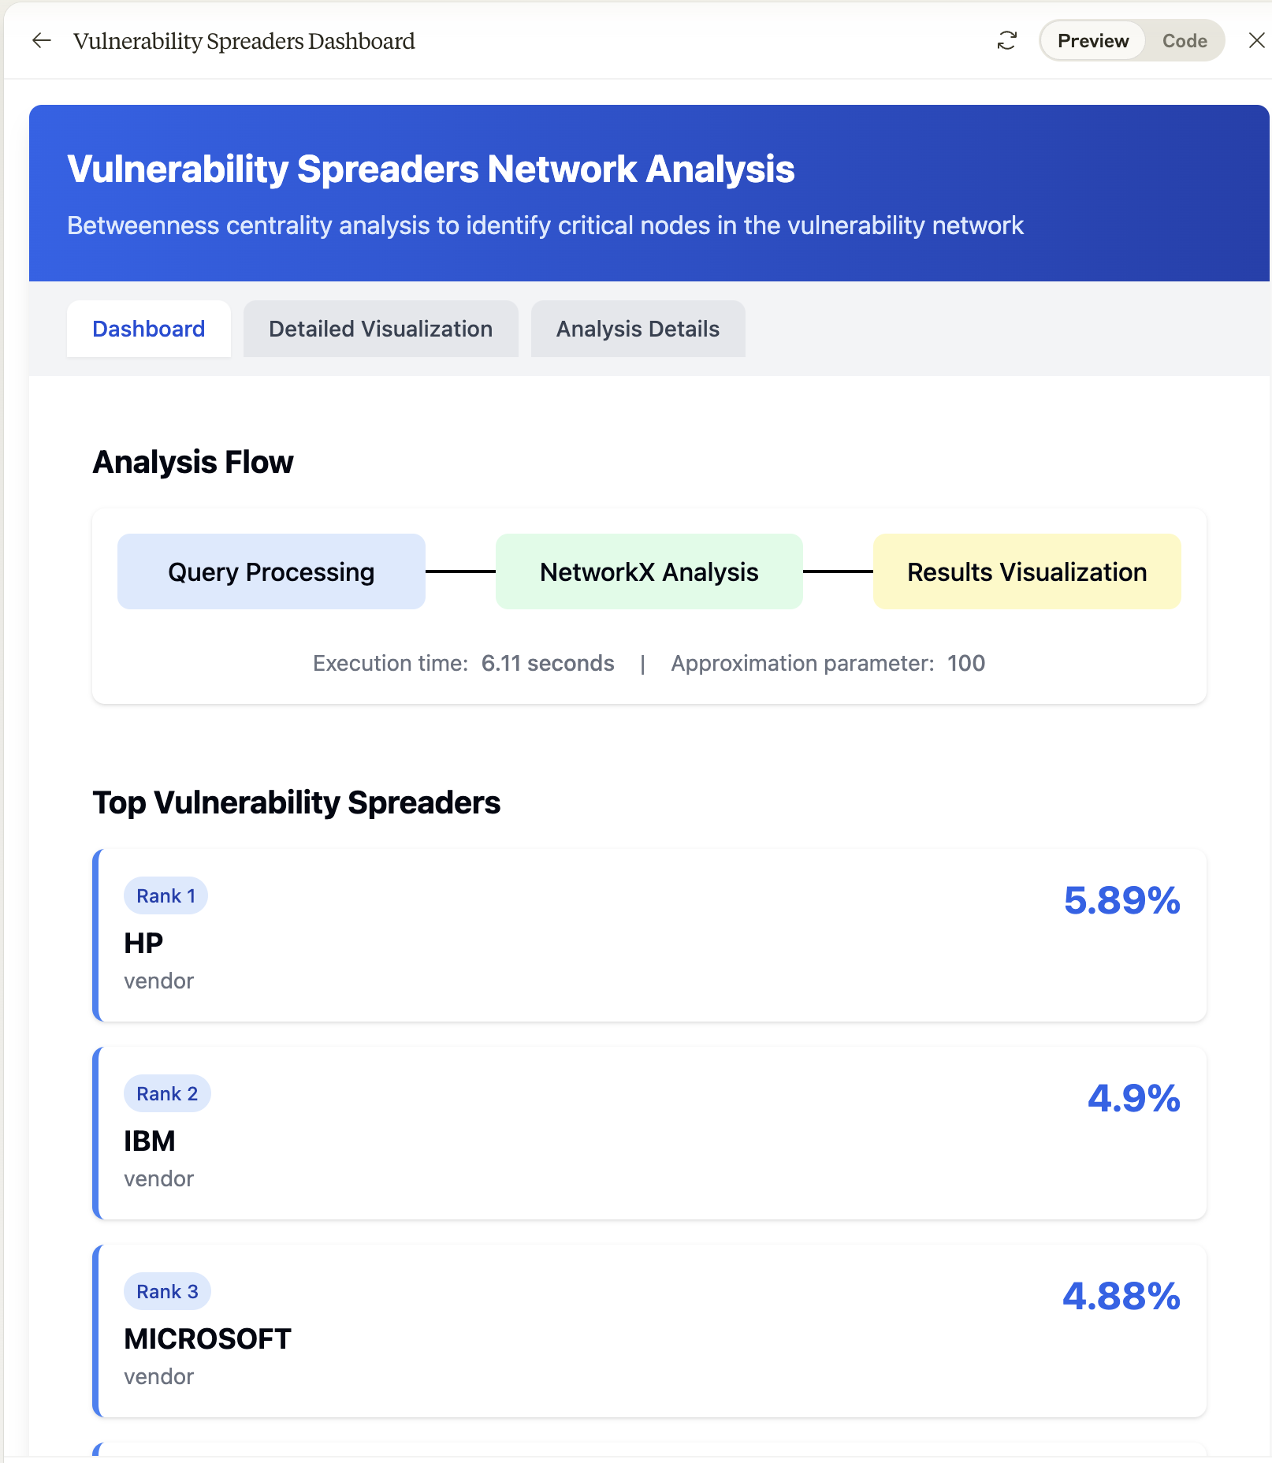Select the Rank 2 badge
Screen dimensions: 1272x1463
click(167, 1093)
